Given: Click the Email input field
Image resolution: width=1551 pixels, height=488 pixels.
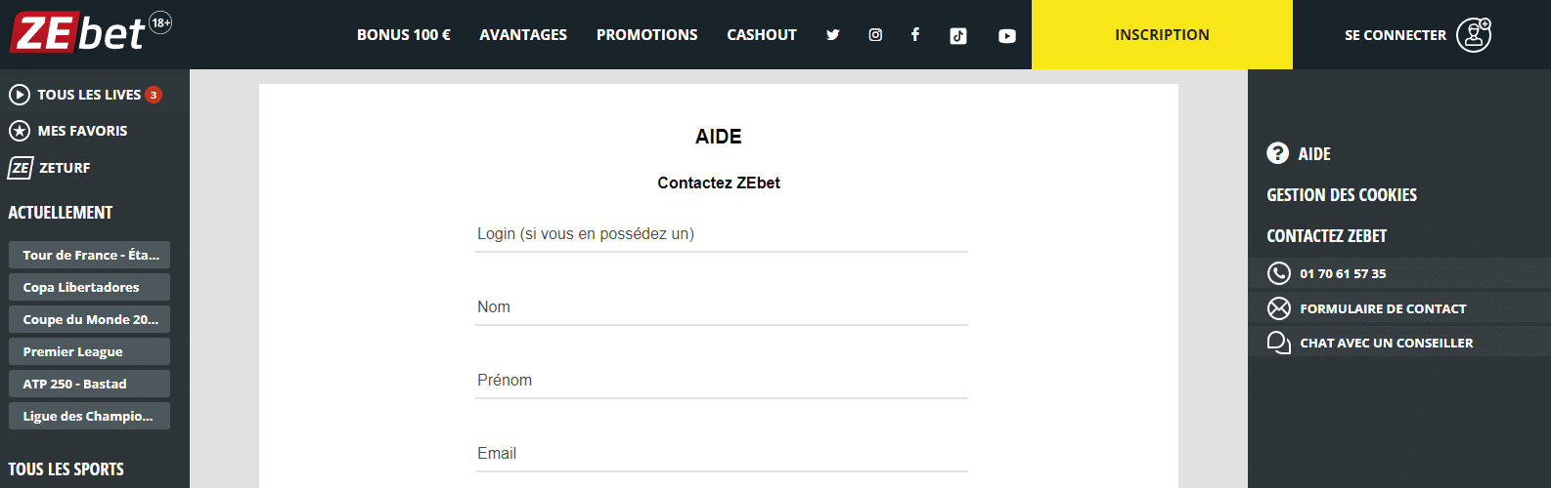Looking at the screenshot, I should [722, 454].
